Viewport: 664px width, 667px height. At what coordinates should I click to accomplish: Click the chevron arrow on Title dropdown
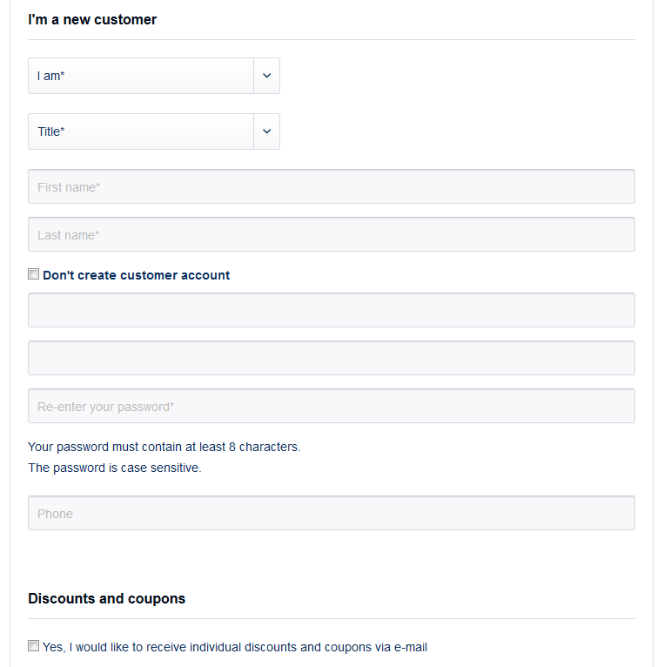pos(266,131)
